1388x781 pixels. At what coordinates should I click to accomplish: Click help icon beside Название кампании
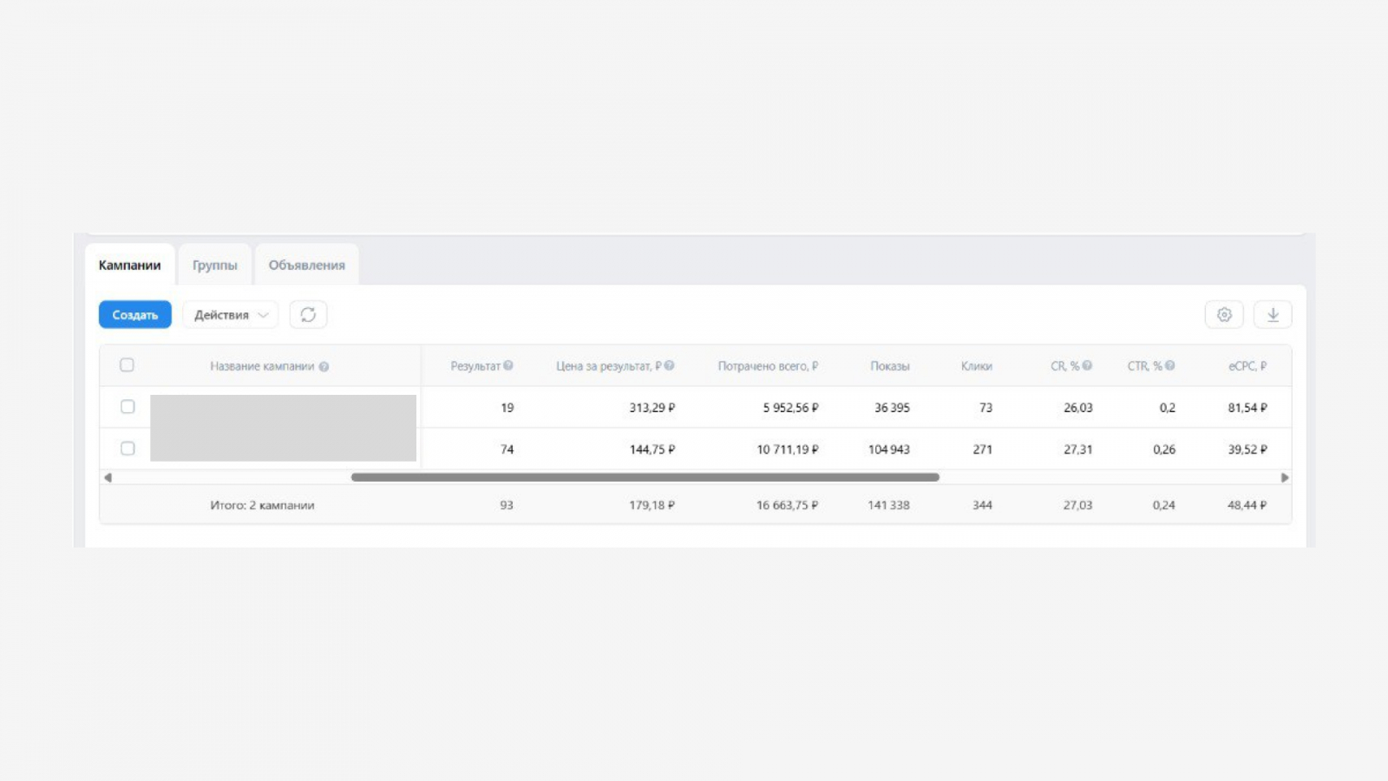324,367
